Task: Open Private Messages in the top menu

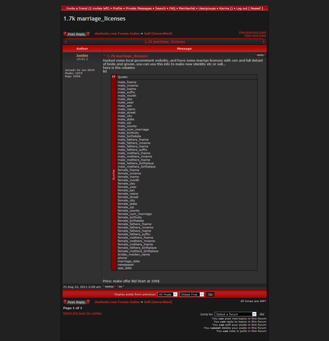Action: [139, 8]
